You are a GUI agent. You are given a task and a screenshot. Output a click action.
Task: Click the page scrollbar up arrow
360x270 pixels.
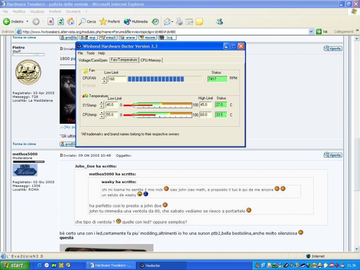[x=356, y=39]
